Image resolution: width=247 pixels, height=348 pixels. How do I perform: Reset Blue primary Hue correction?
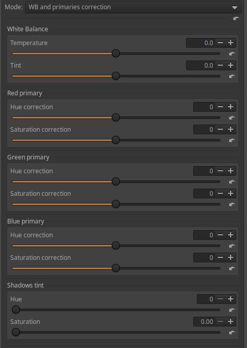[232, 245]
